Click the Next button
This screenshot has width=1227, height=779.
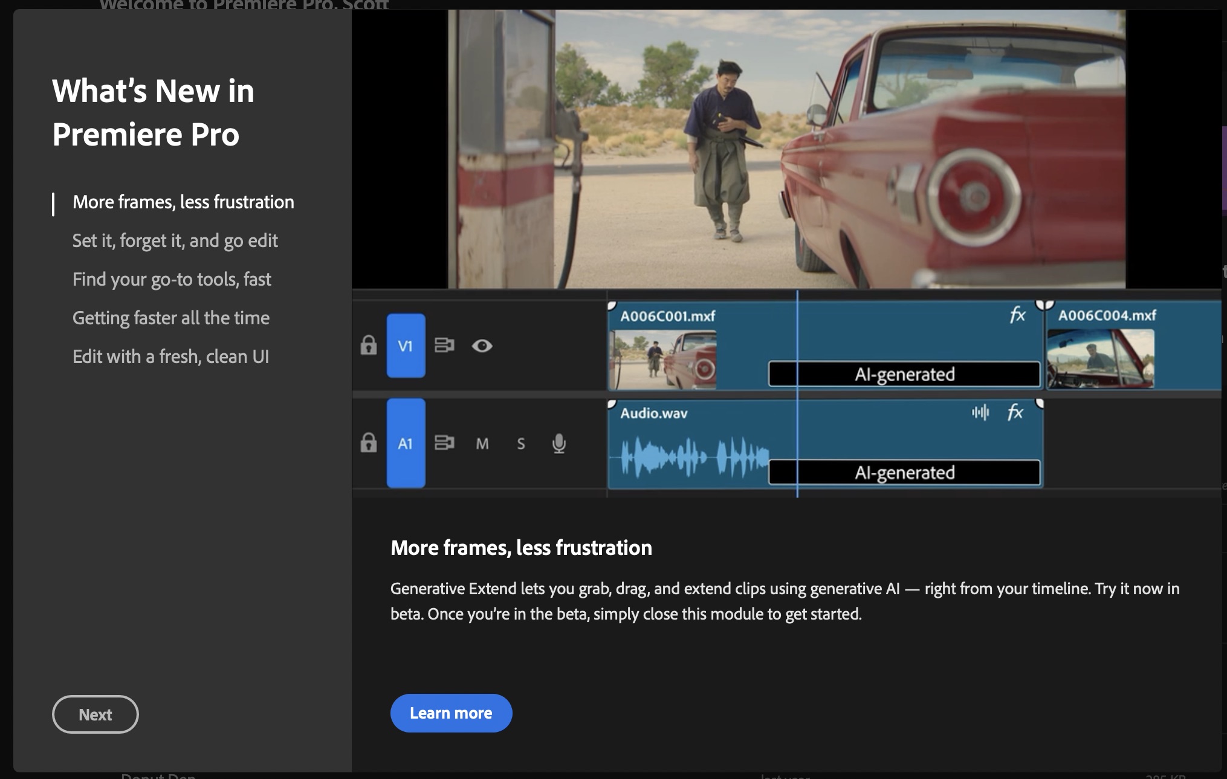(95, 713)
